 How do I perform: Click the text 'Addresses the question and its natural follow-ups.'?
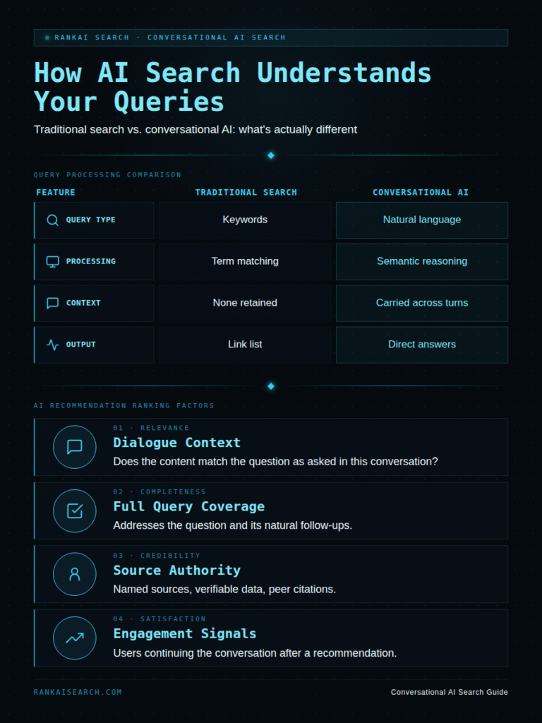tap(233, 525)
